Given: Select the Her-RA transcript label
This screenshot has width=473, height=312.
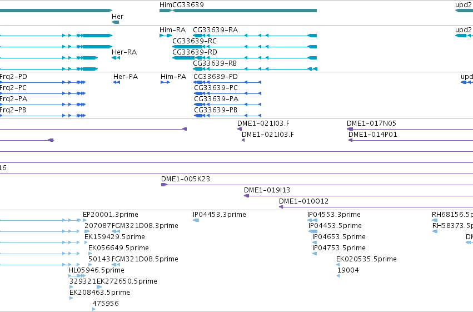Looking at the screenshot, I should pyautogui.click(x=125, y=52).
